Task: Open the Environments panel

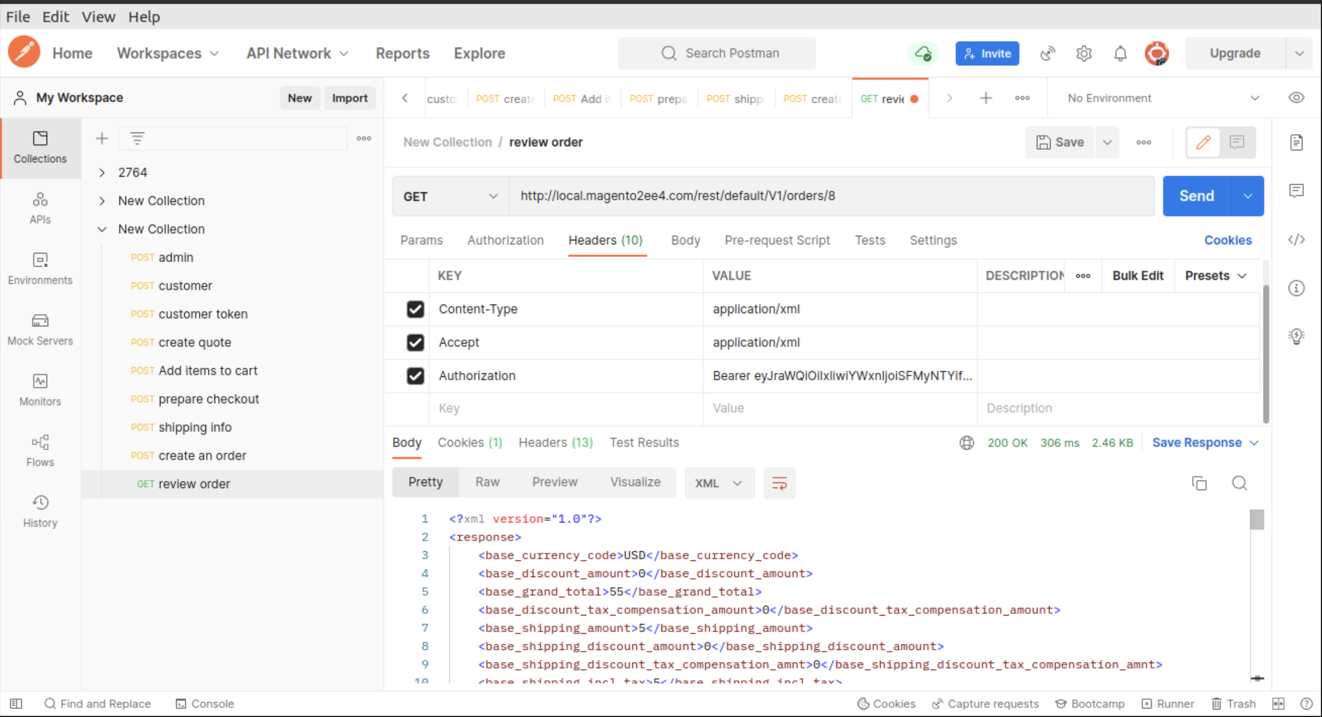Action: click(x=40, y=268)
